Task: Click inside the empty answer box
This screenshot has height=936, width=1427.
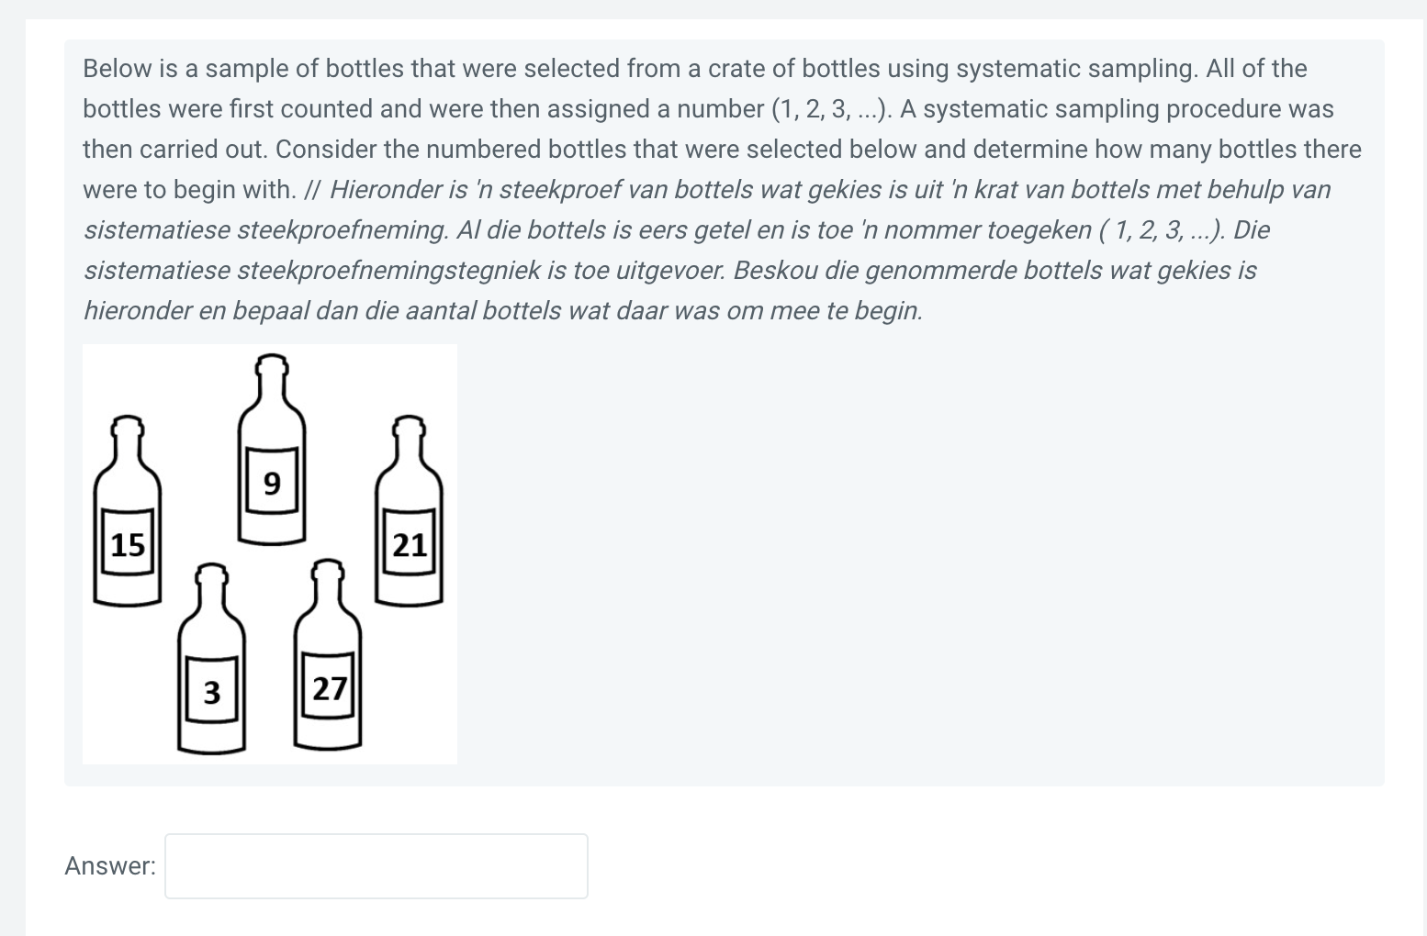Action: [x=375, y=864]
